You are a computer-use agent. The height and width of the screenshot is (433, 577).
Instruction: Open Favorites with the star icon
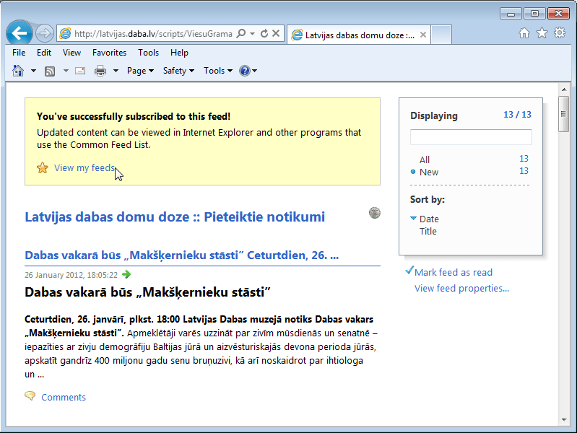tap(542, 33)
